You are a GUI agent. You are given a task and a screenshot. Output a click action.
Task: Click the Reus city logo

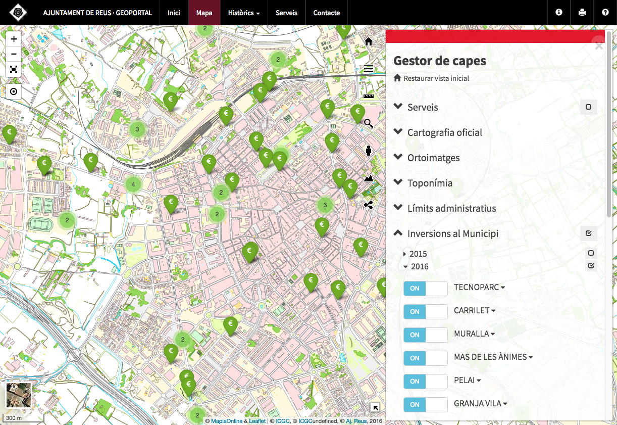18,12
